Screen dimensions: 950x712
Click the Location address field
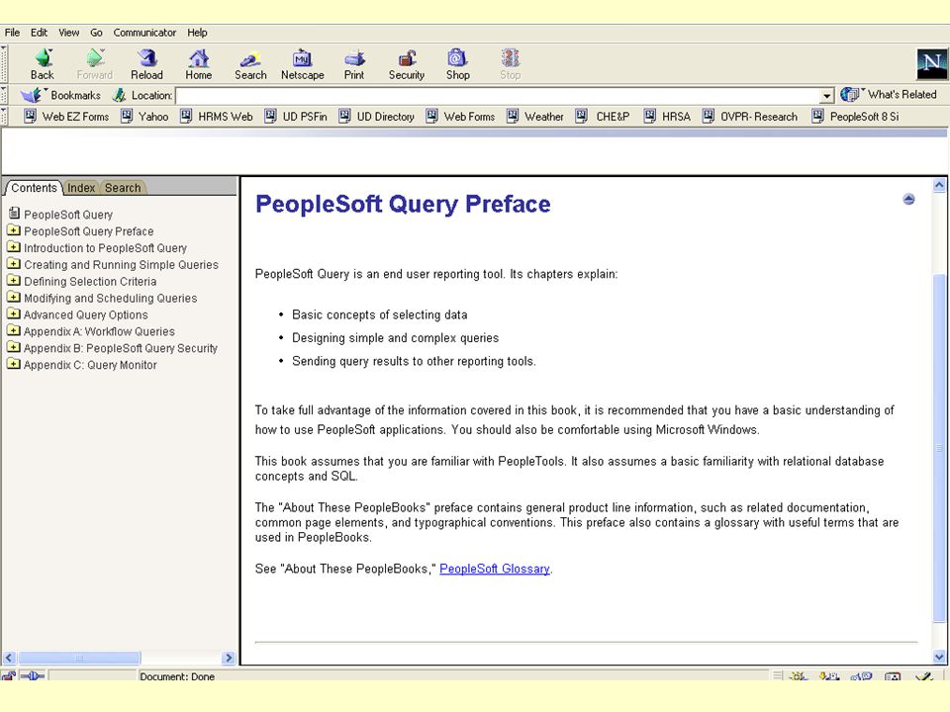(498, 96)
